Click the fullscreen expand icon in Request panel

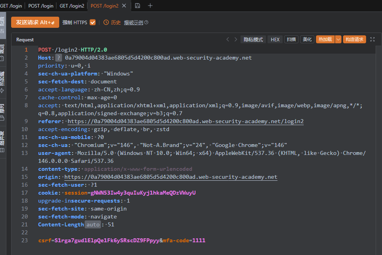(372, 39)
